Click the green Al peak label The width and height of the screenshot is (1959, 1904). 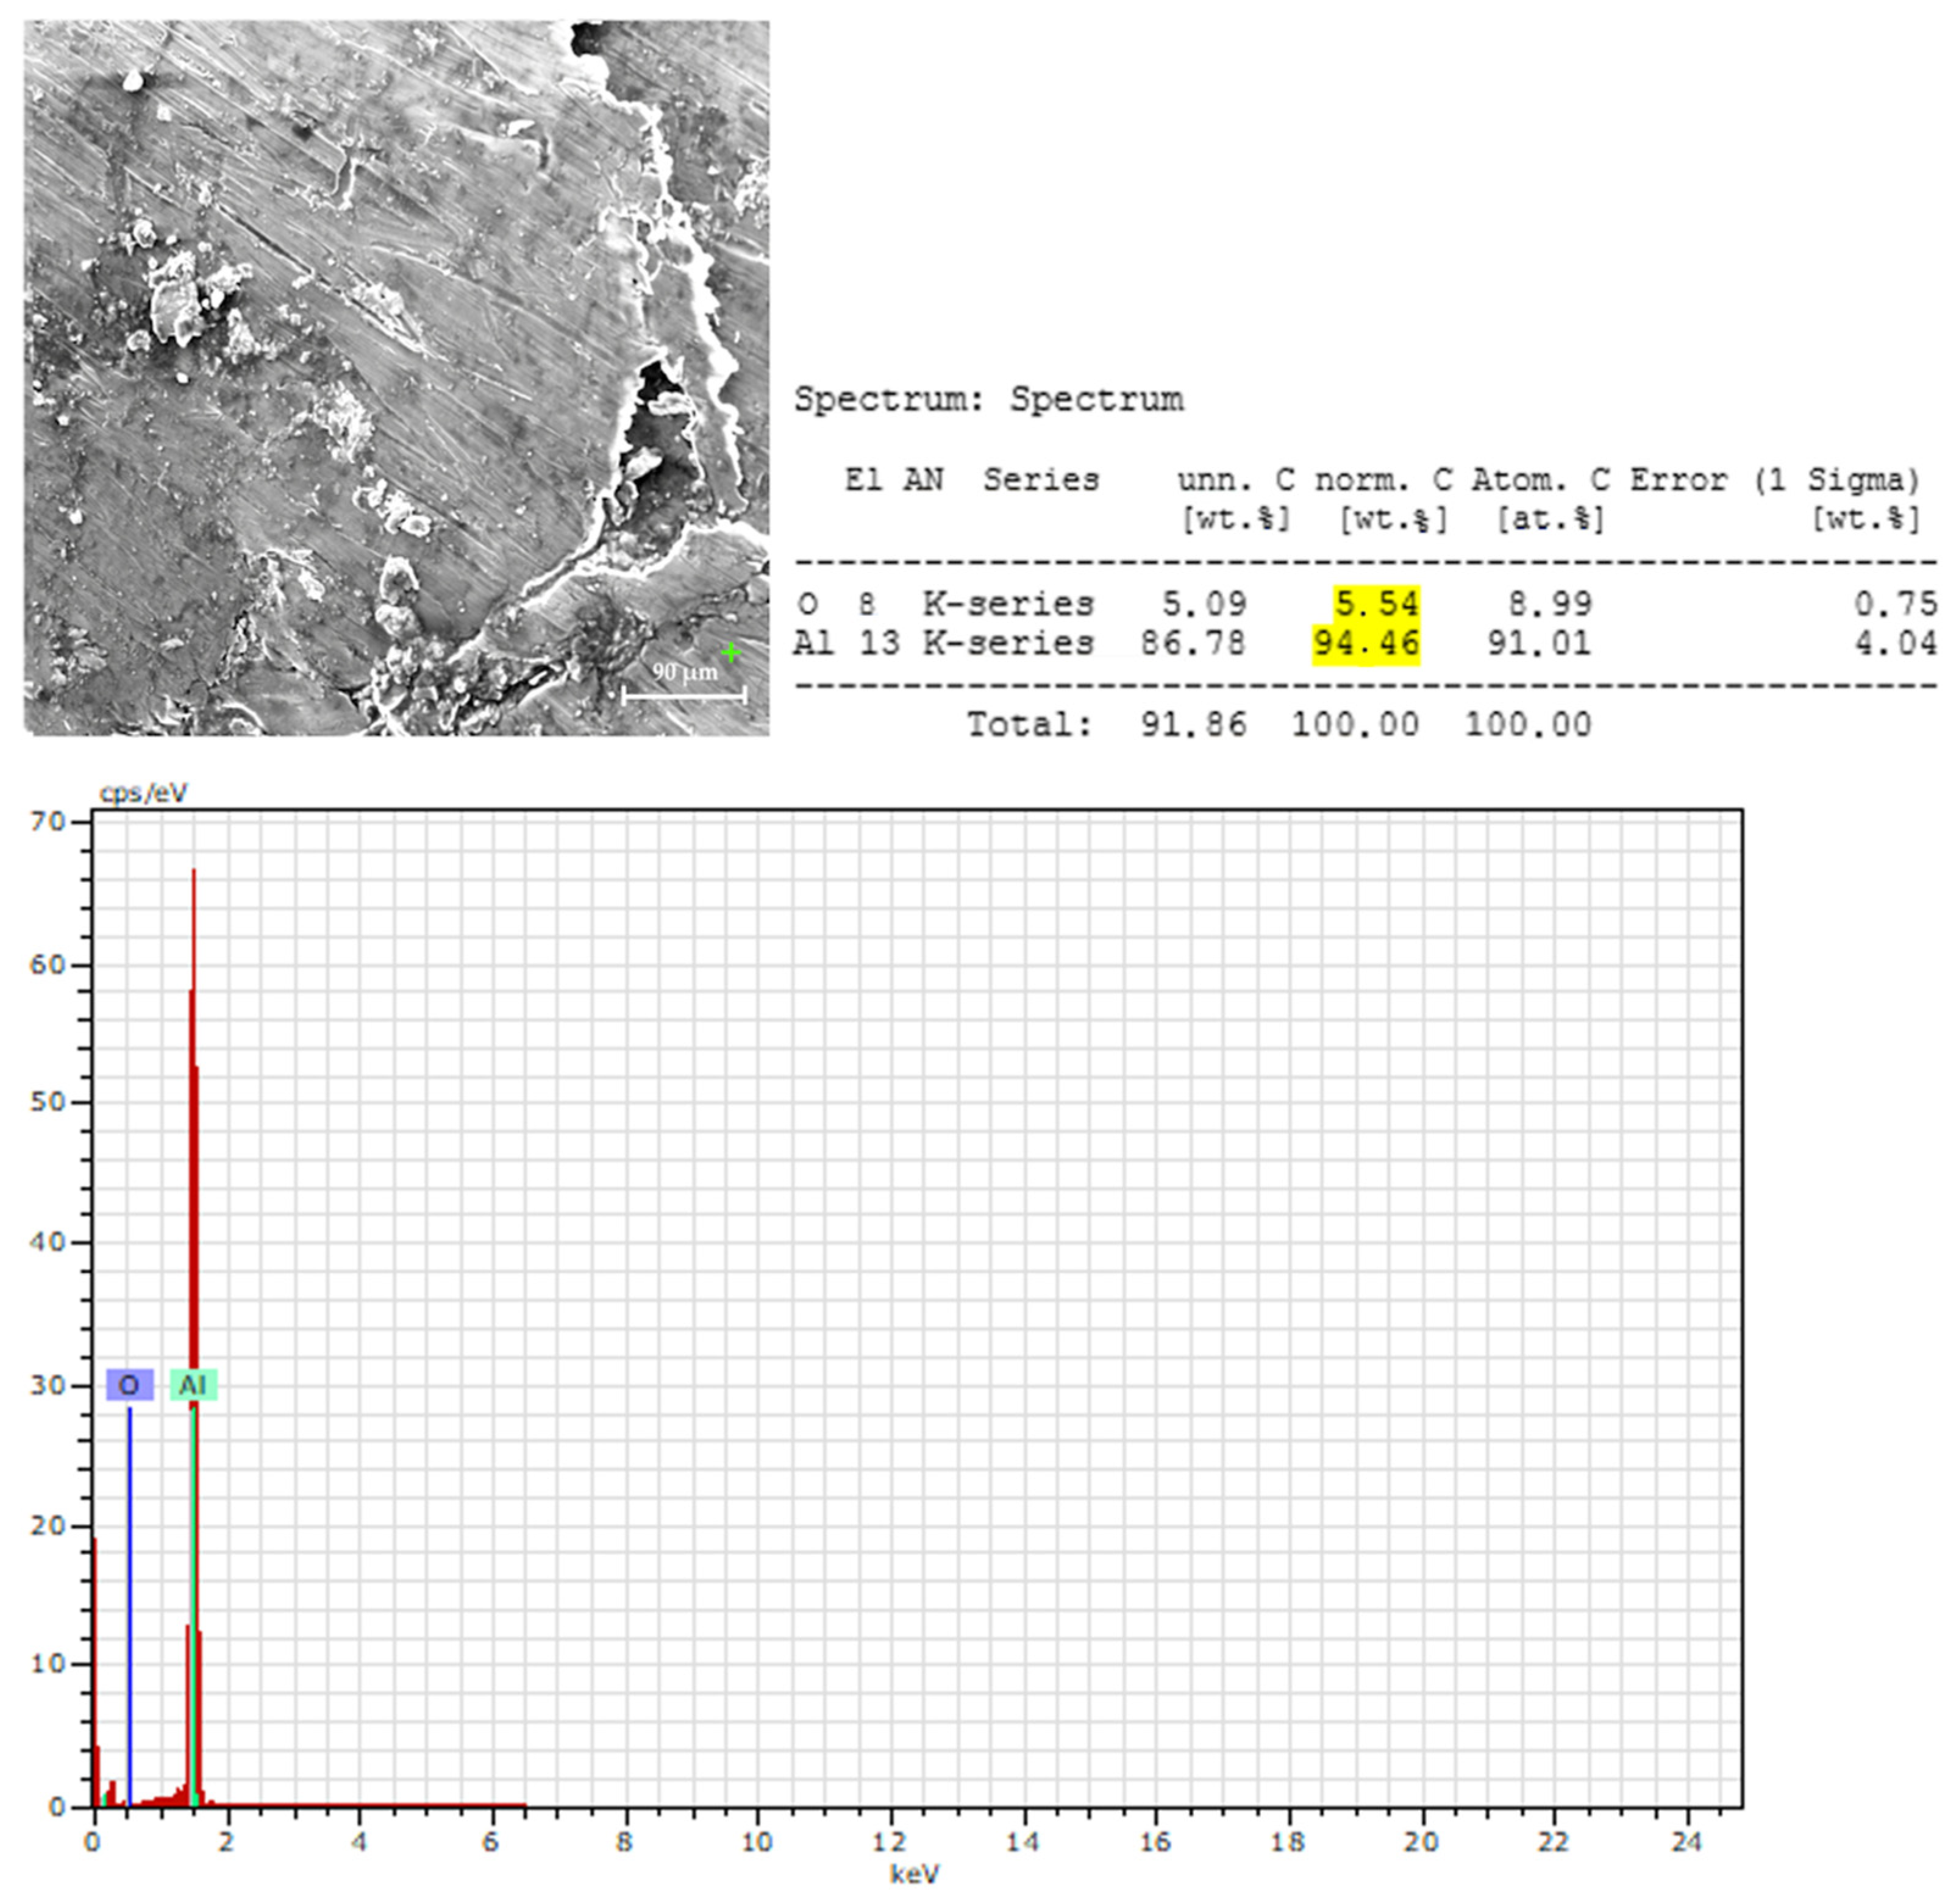click(193, 1385)
